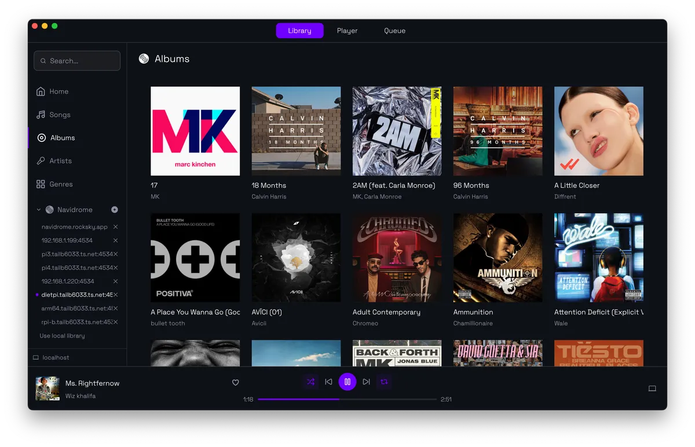695x447 pixels.
Task: Remove the 192.168.1.199:4534 server
Action: (115, 240)
